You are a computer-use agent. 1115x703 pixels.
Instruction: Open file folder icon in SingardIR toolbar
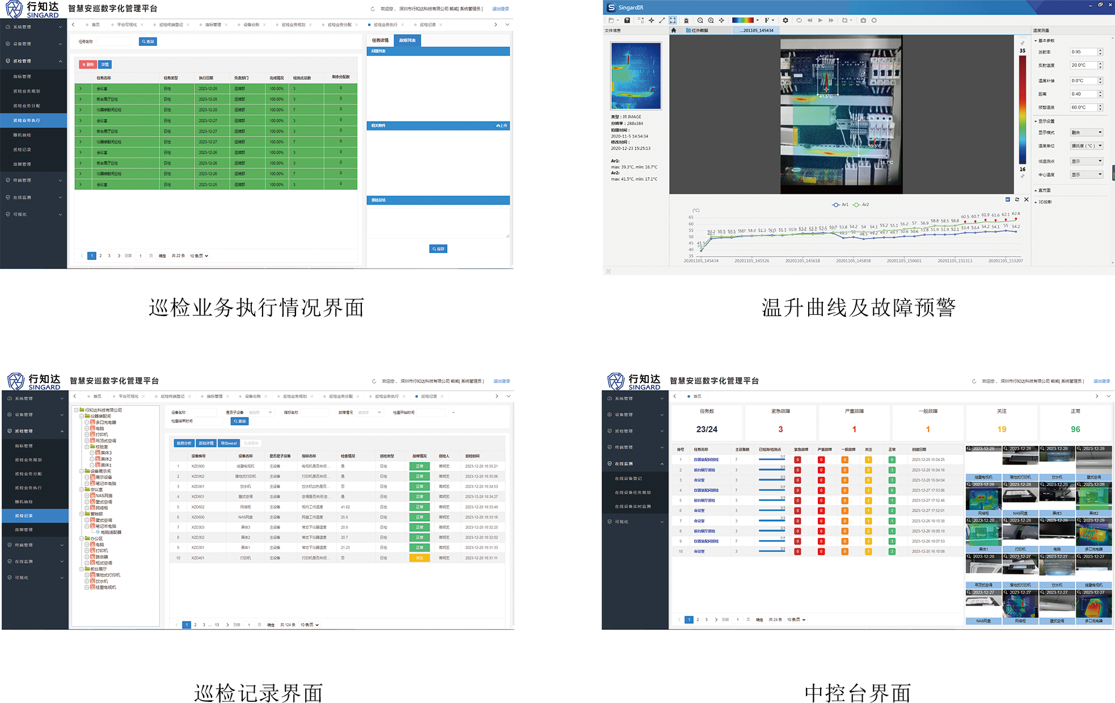point(612,20)
